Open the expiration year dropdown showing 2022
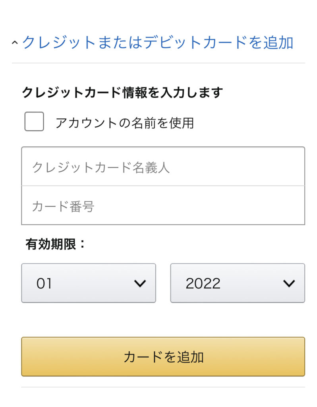Image resolution: width=317 pixels, height=407 pixels. 238,283
